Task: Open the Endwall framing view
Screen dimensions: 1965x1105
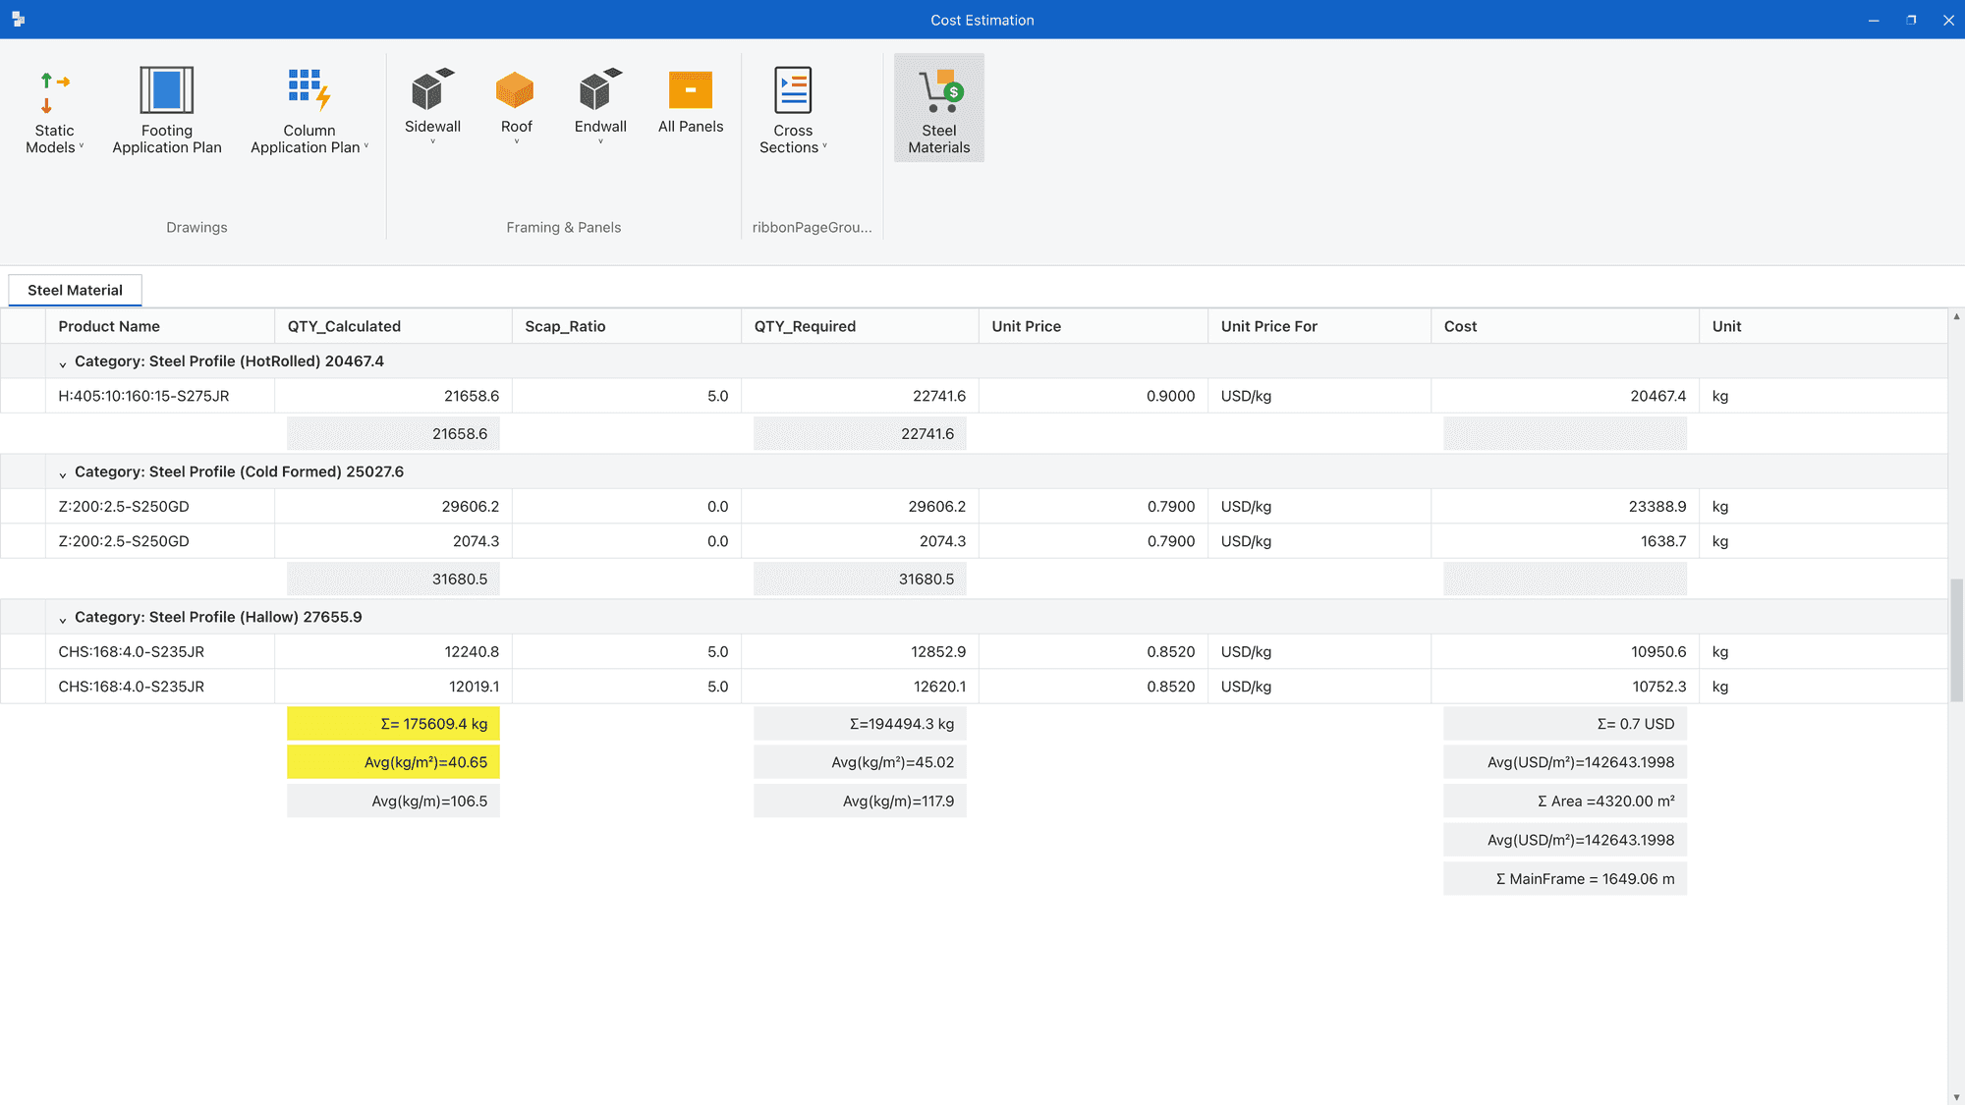Action: click(600, 106)
